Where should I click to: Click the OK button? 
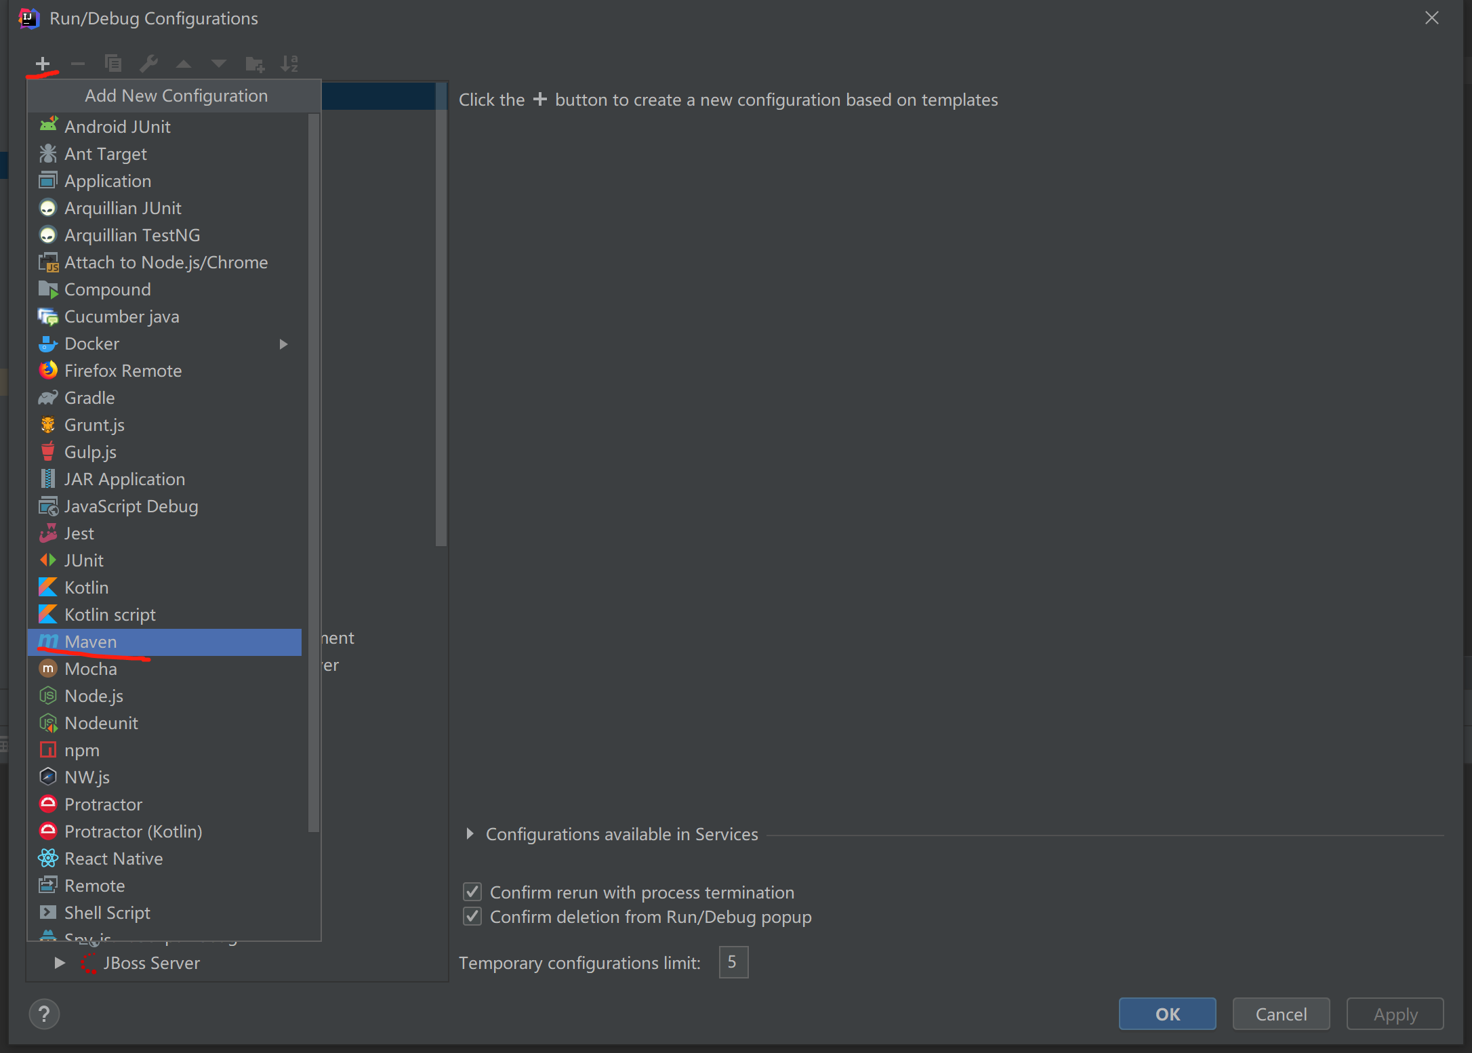click(1167, 1014)
